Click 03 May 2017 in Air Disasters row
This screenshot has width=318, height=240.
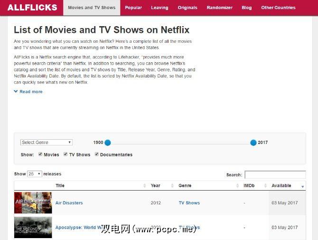(285, 203)
